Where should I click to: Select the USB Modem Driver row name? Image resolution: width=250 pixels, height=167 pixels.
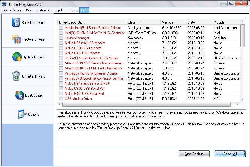[x=78, y=99]
